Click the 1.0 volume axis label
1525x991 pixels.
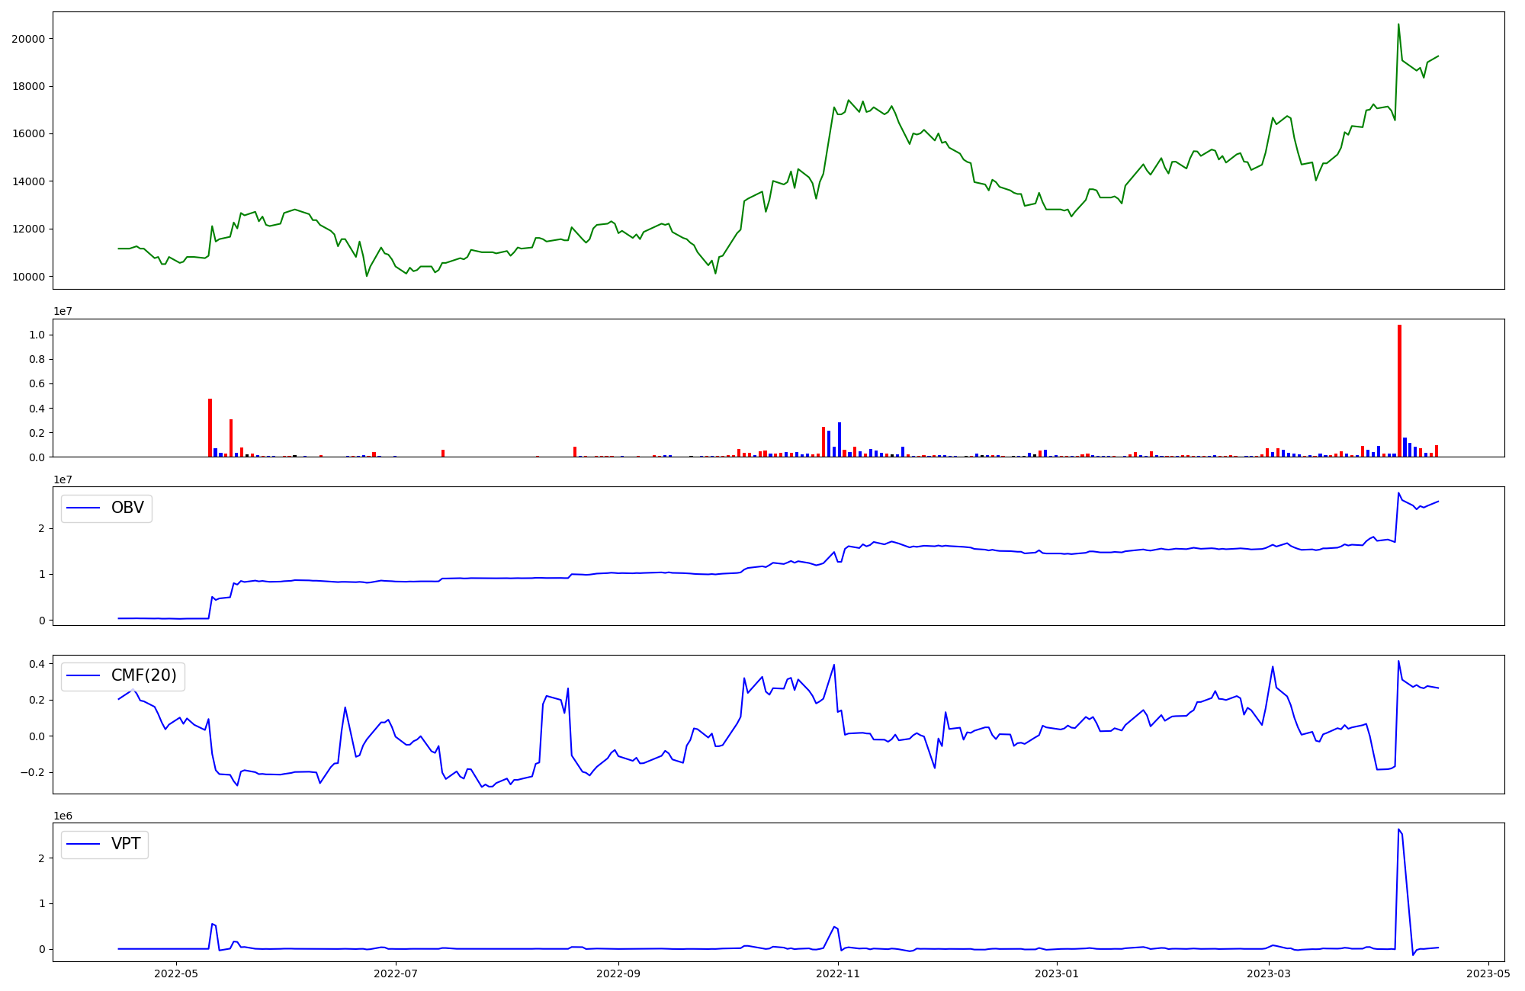[x=37, y=335]
